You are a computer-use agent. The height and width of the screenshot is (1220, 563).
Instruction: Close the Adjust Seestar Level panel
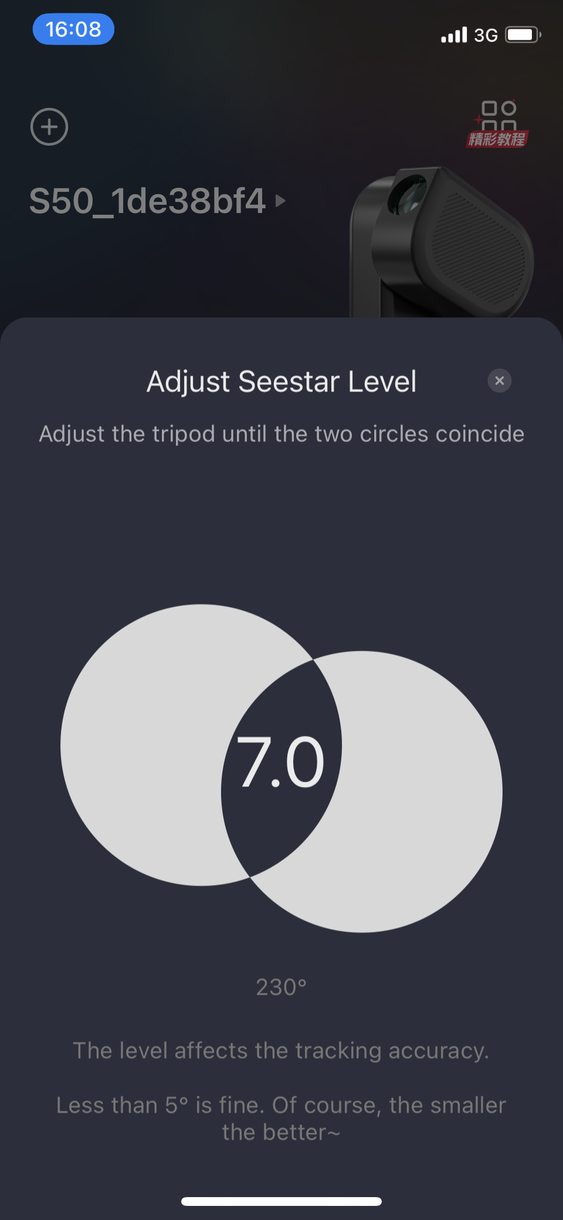(500, 381)
